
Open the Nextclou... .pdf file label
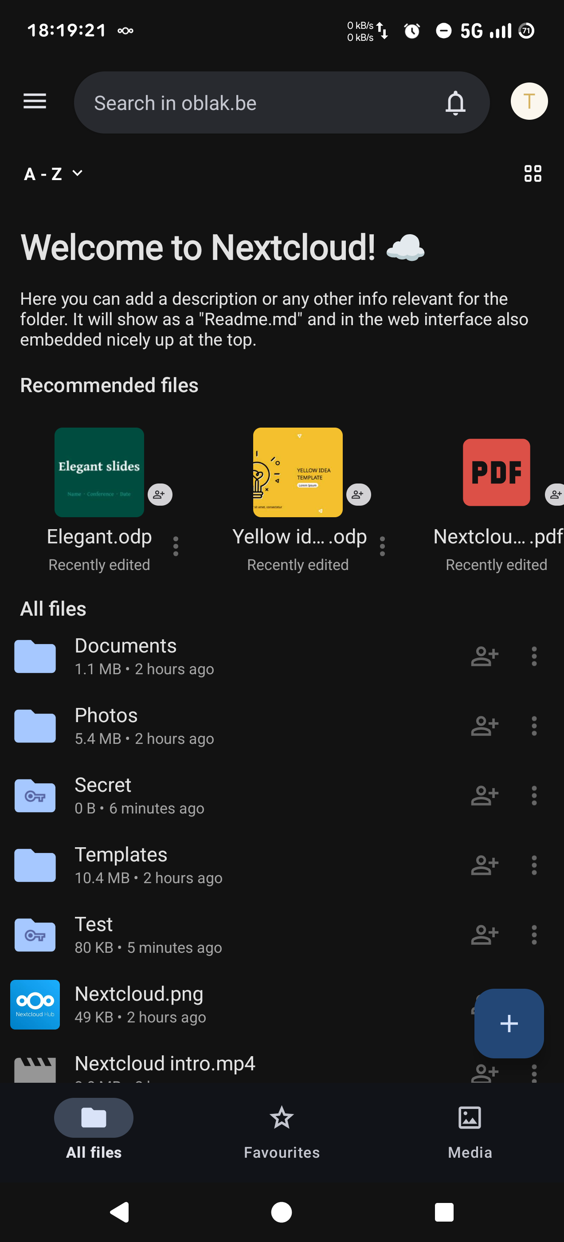click(498, 536)
